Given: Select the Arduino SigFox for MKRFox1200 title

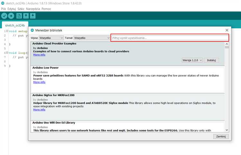Looking at the screenshot, I should point(53,95).
